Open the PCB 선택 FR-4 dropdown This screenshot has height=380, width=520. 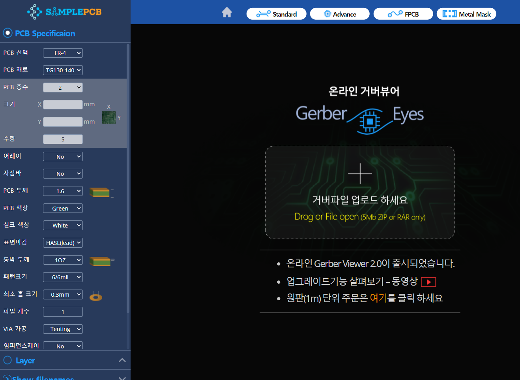click(x=63, y=53)
